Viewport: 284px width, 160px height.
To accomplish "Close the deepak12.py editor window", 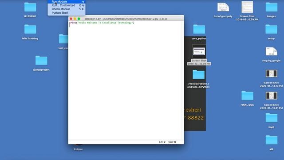I will click(x=71, y=19).
